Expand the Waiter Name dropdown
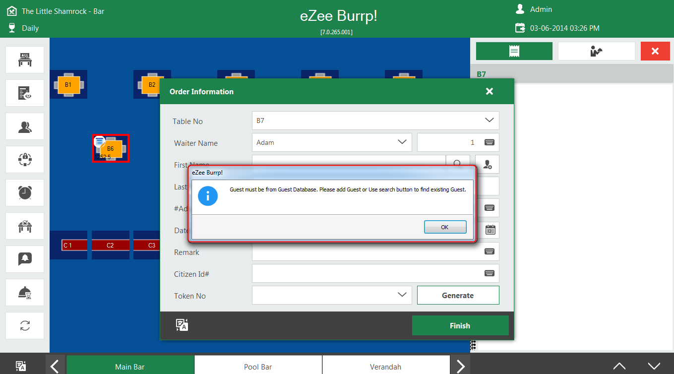Viewport: 674px width, 374px height. pyautogui.click(x=402, y=142)
